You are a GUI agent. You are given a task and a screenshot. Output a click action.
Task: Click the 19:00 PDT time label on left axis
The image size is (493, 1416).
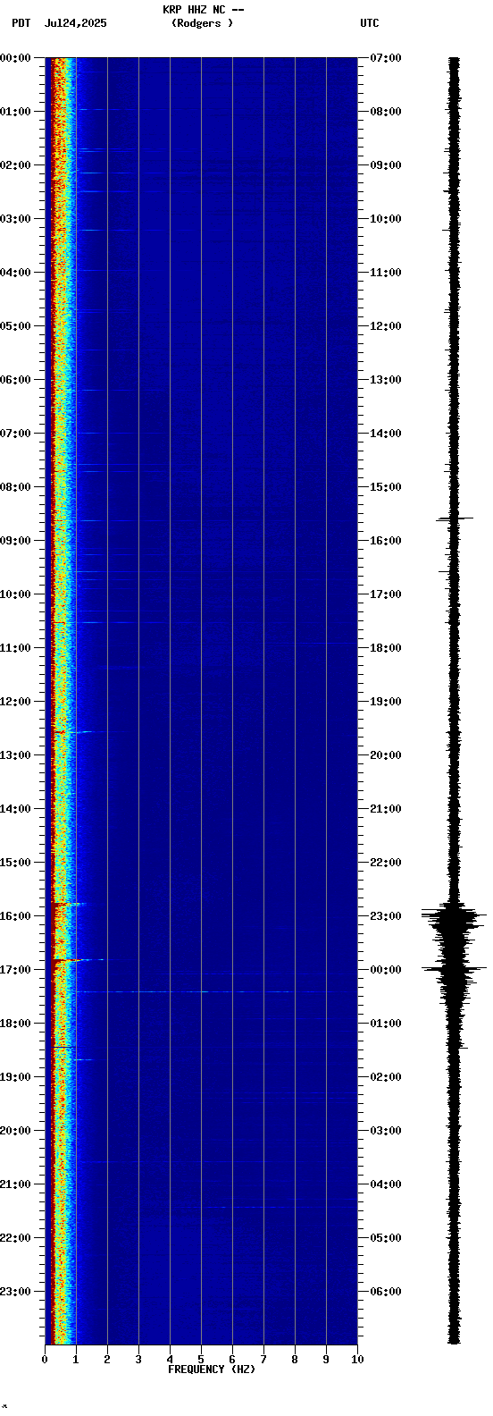15,1077
